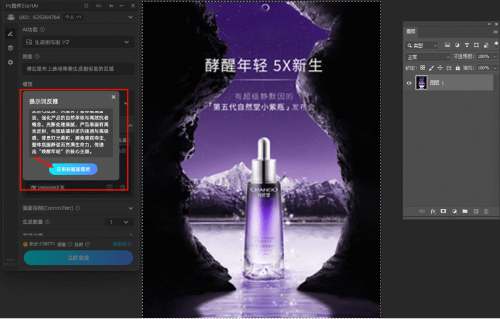Hide 图层 1 with the eye icon
500x319 pixels.
(409, 83)
